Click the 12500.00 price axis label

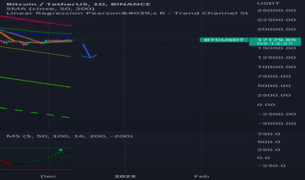[x=277, y=58]
